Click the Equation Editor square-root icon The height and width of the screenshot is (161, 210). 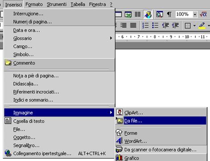pos(203,14)
